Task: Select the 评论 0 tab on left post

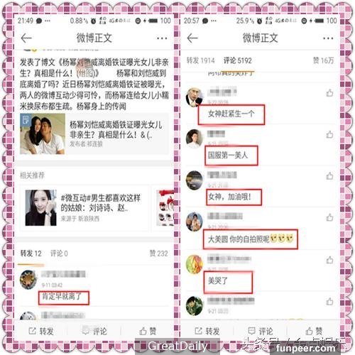Action: pos(59,253)
